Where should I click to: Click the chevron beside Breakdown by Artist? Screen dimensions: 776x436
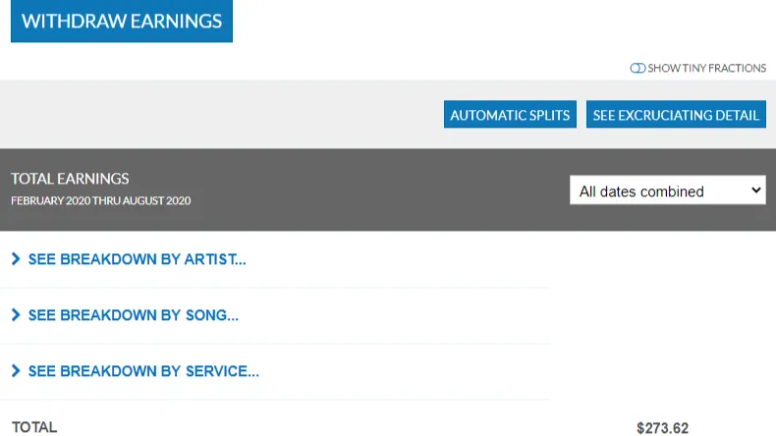[x=15, y=259]
